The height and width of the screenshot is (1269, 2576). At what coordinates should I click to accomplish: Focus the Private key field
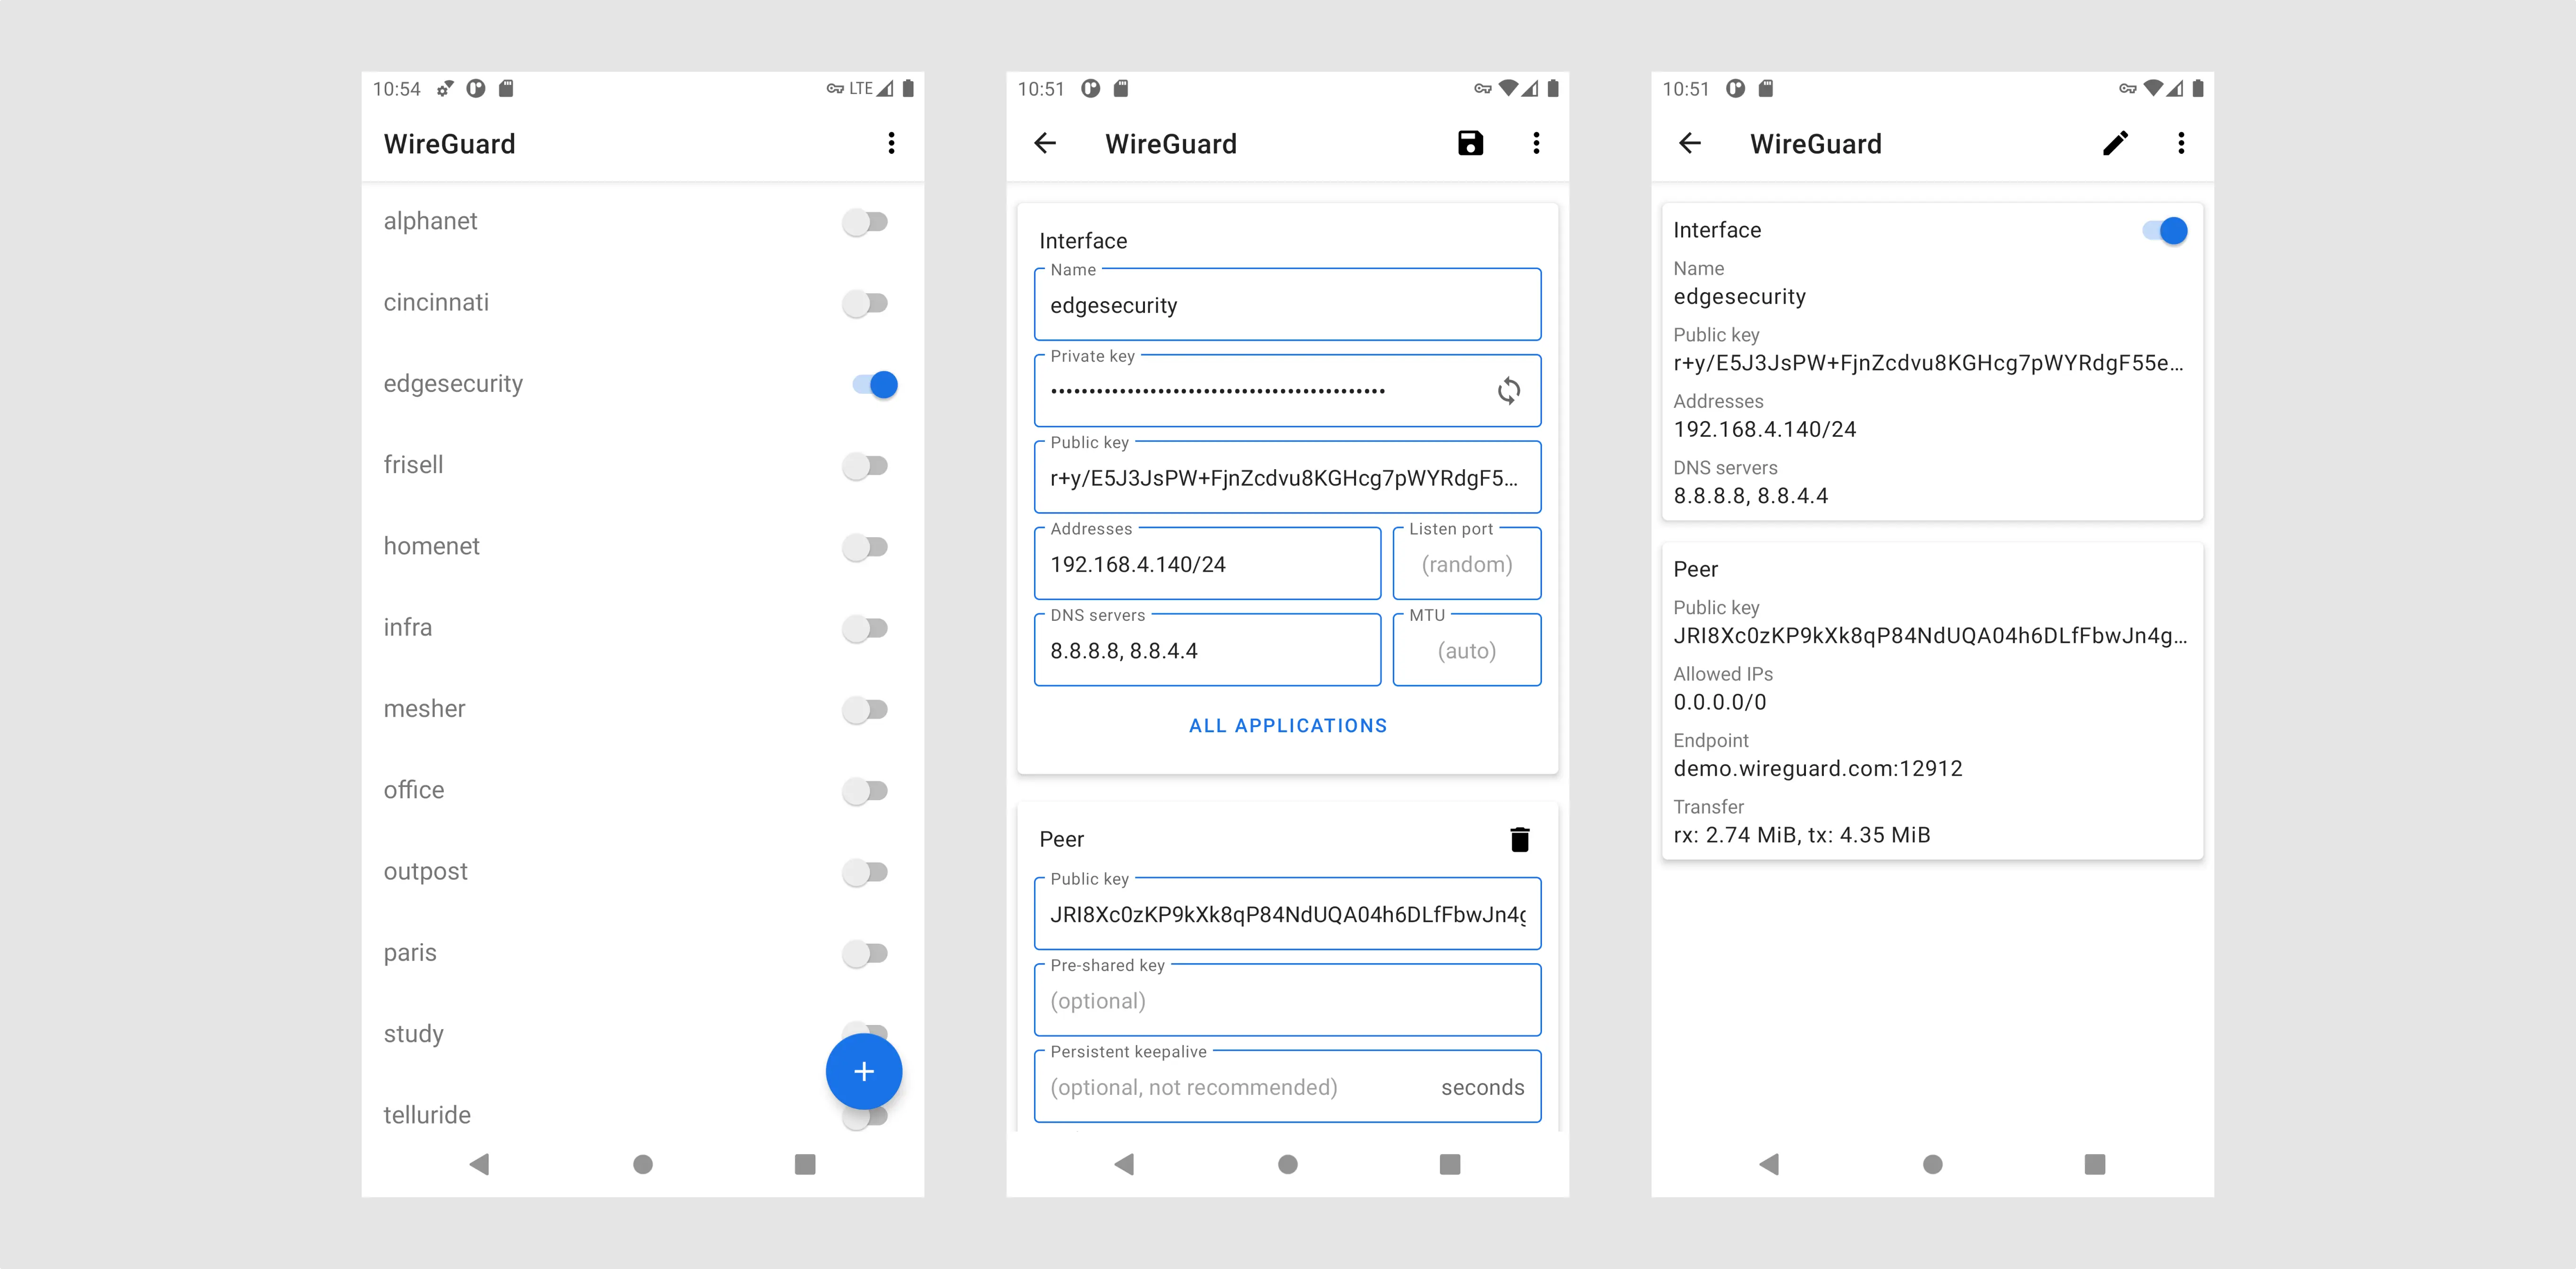click(1287, 390)
